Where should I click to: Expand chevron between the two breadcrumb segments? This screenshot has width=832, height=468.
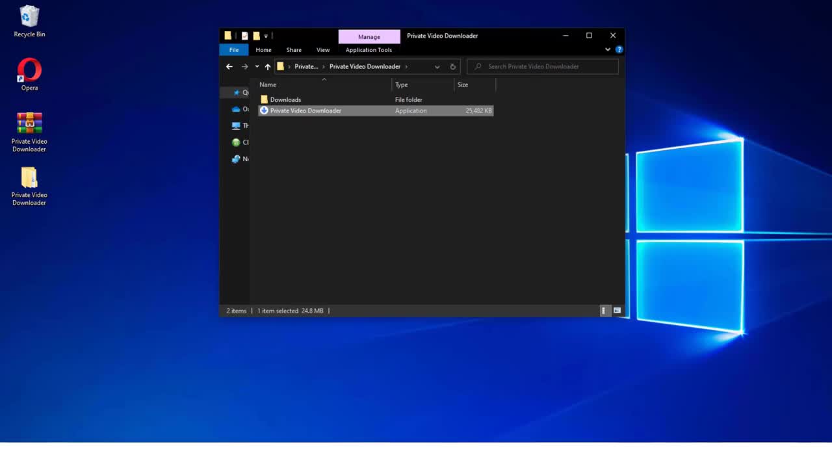tap(324, 66)
